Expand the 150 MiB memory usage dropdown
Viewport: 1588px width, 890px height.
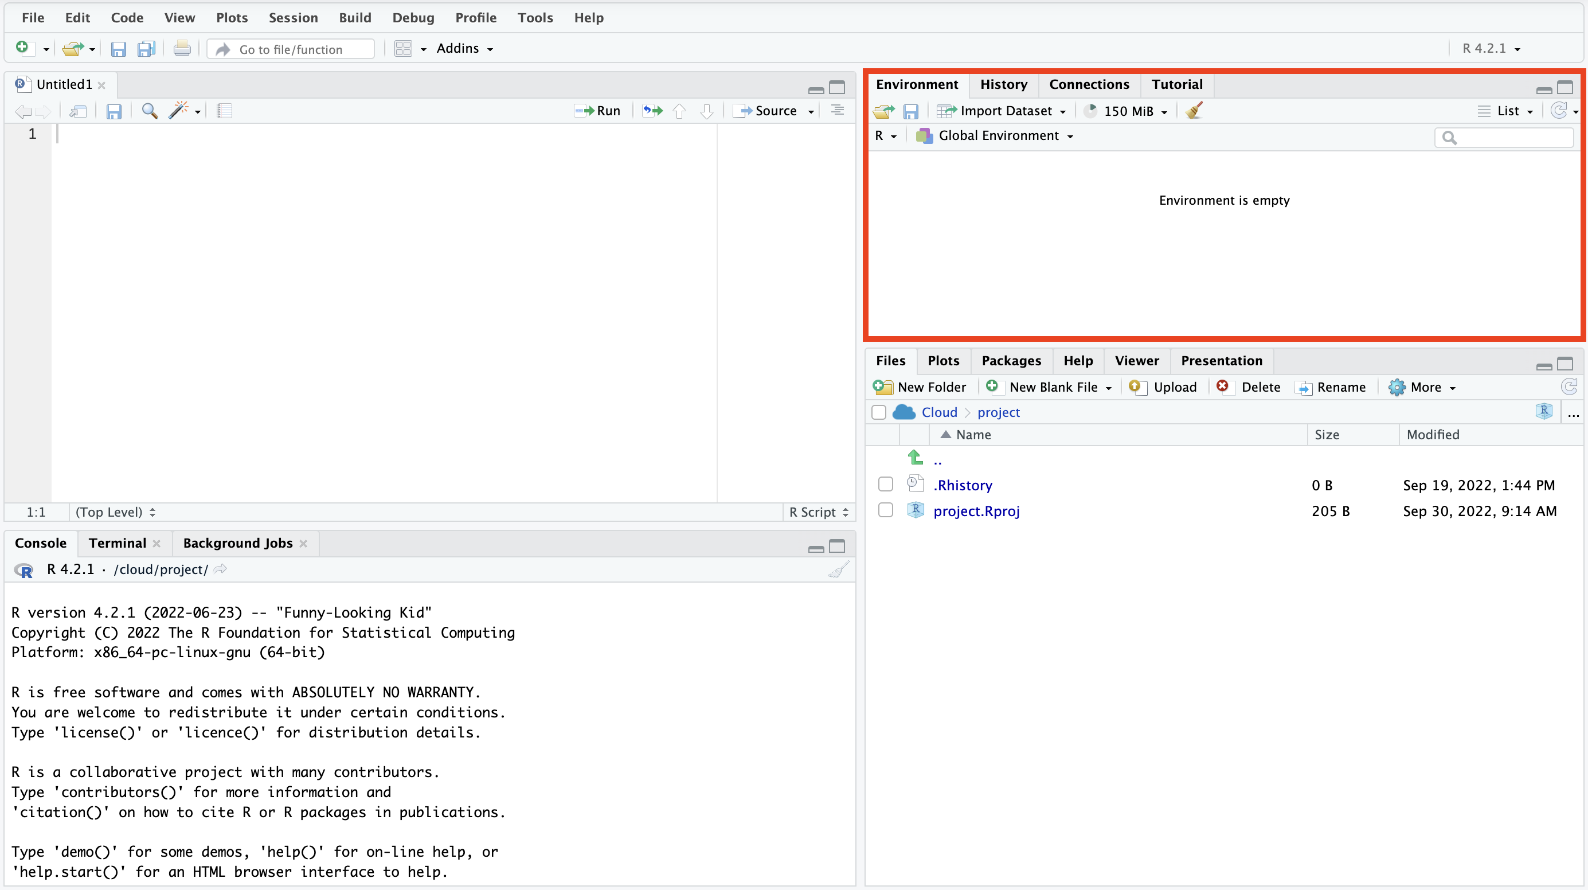[1125, 111]
